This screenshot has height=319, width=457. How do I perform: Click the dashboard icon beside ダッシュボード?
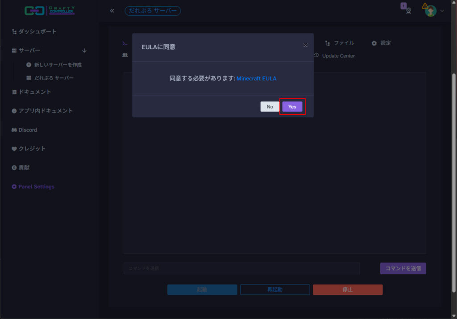point(14,32)
